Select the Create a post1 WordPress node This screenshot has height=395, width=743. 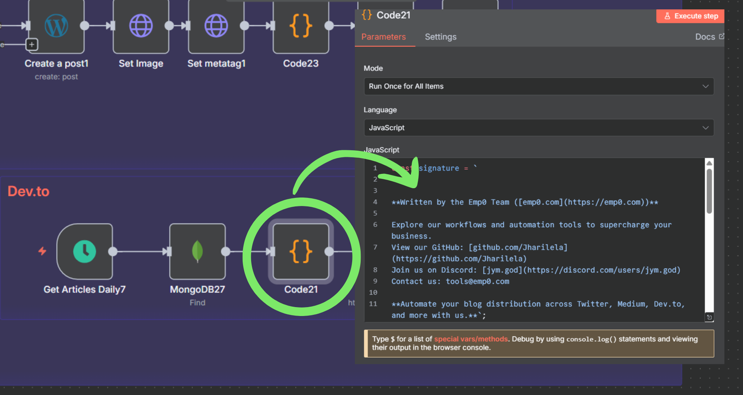(56, 26)
